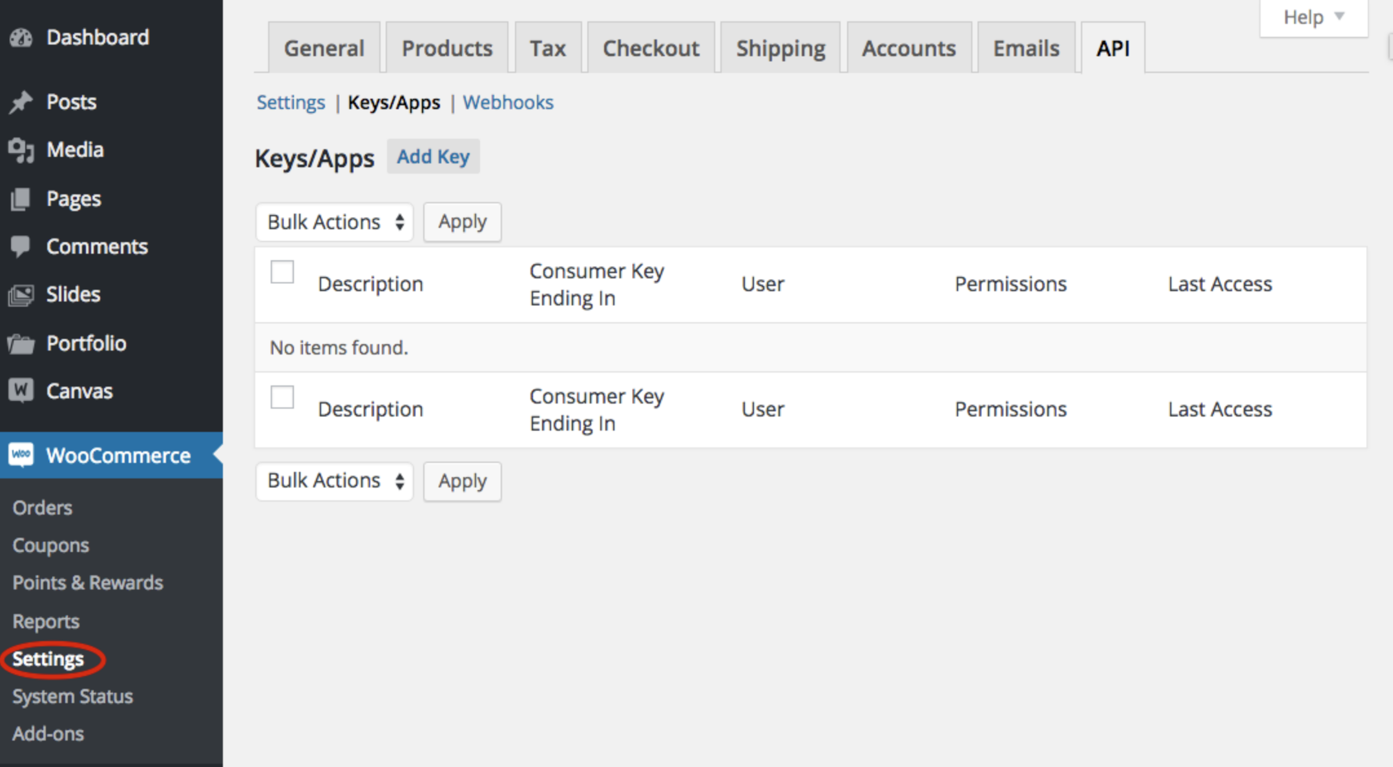Click the top Apply button
This screenshot has height=767, width=1393.
tap(462, 222)
